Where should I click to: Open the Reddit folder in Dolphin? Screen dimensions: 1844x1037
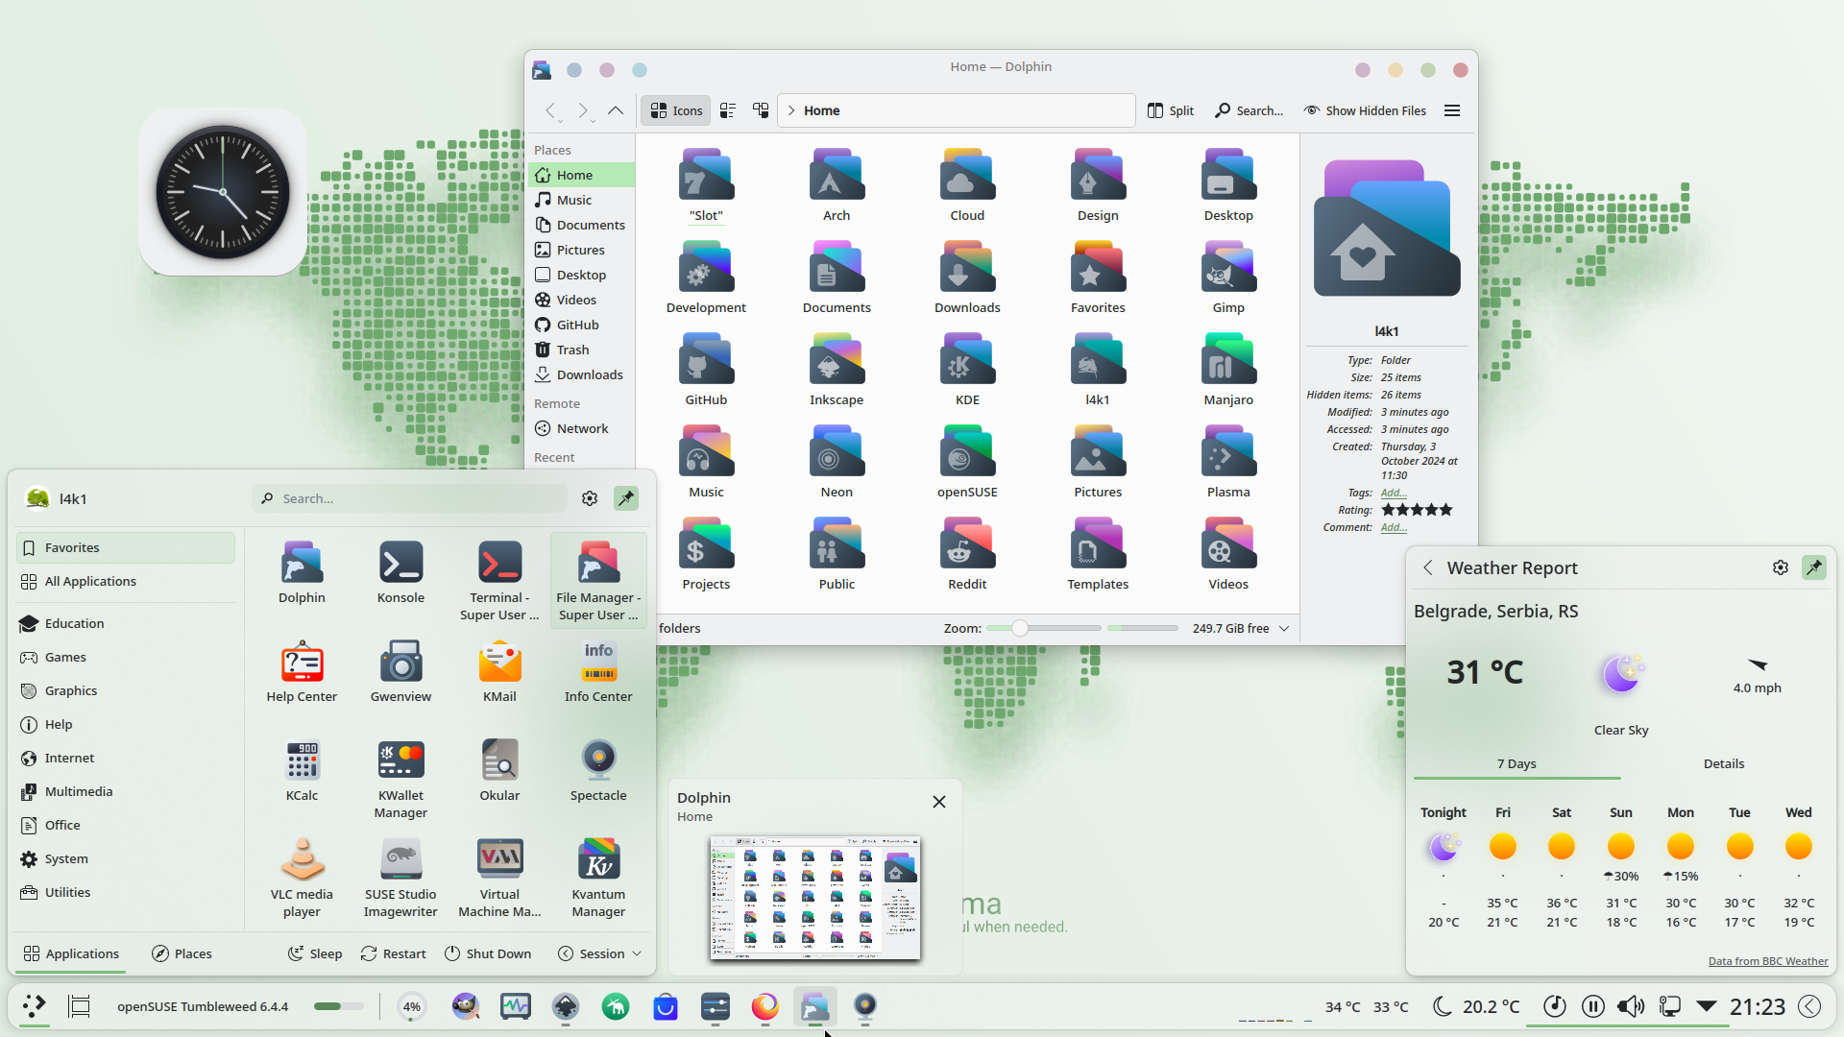pyautogui.click(x=967, y=554)
